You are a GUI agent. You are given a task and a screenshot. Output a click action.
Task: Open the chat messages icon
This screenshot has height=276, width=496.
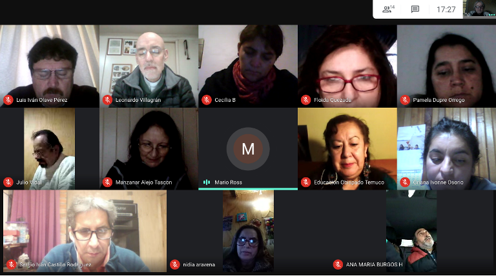pos(415,9)
